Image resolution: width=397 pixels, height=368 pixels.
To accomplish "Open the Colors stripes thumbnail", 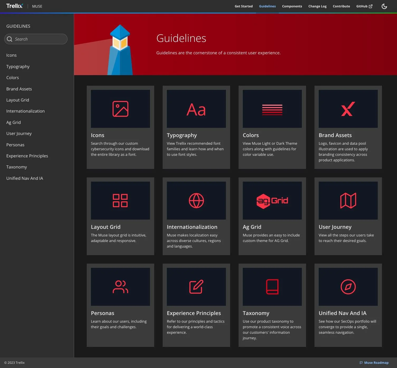I will coord(272,109).
